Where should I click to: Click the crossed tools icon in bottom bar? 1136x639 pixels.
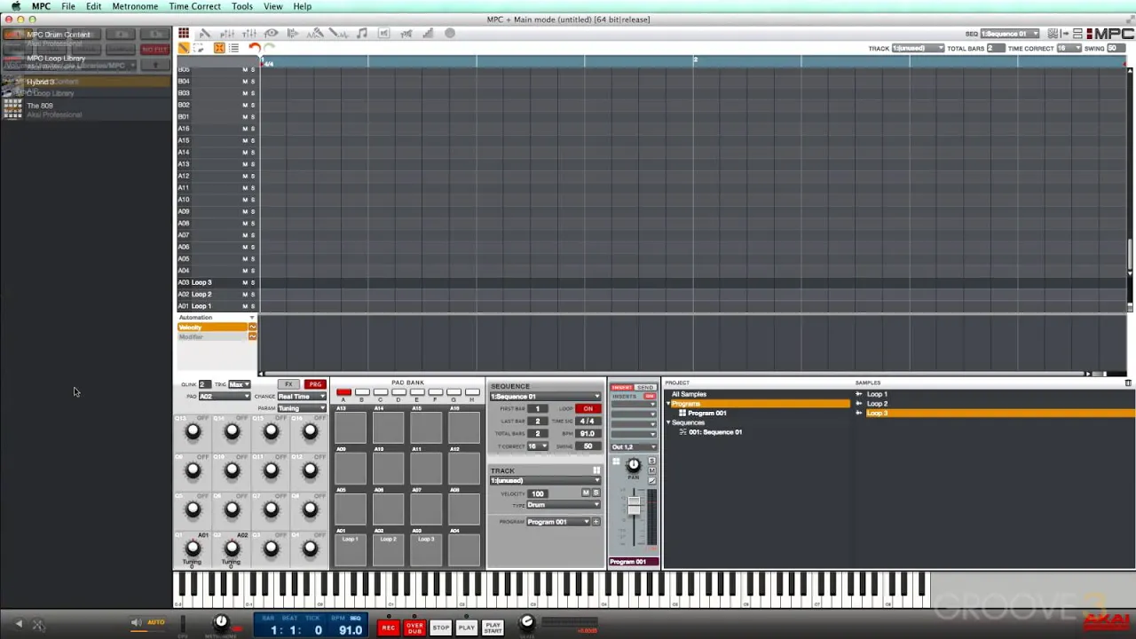[x=38, y=625]
